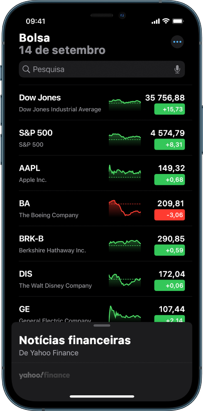The image size is (203, 411).
Task: Expand the Notícias financeiras sheet handle
Action: point(102,325)
